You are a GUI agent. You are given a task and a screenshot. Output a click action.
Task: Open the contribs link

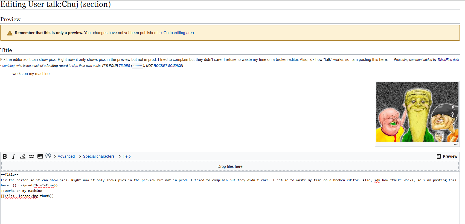[x=8, y=66]
